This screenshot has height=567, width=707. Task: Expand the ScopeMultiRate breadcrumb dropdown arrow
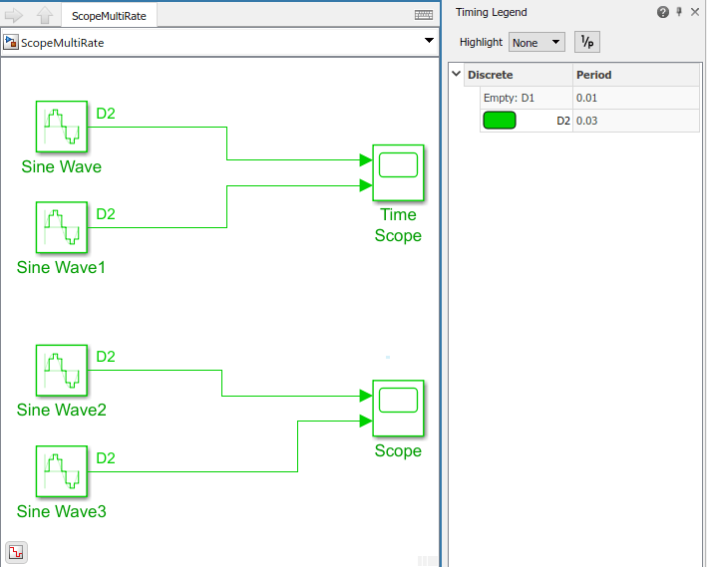429,41
